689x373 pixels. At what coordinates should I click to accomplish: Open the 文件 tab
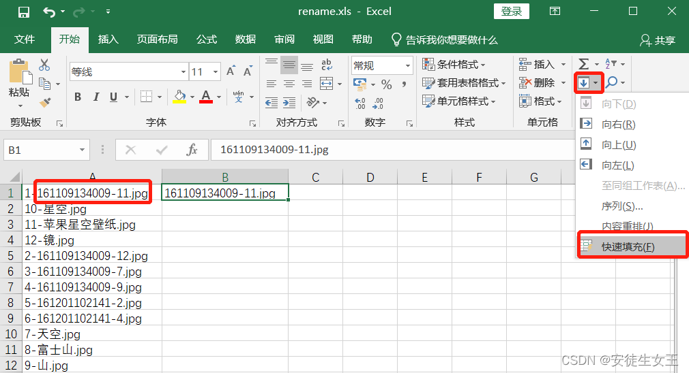(x=24, y=39)
